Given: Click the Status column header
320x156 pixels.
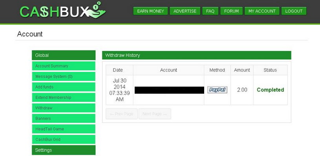Looking at the screenshot, I should pyautogui.click(x=271, y=70).
